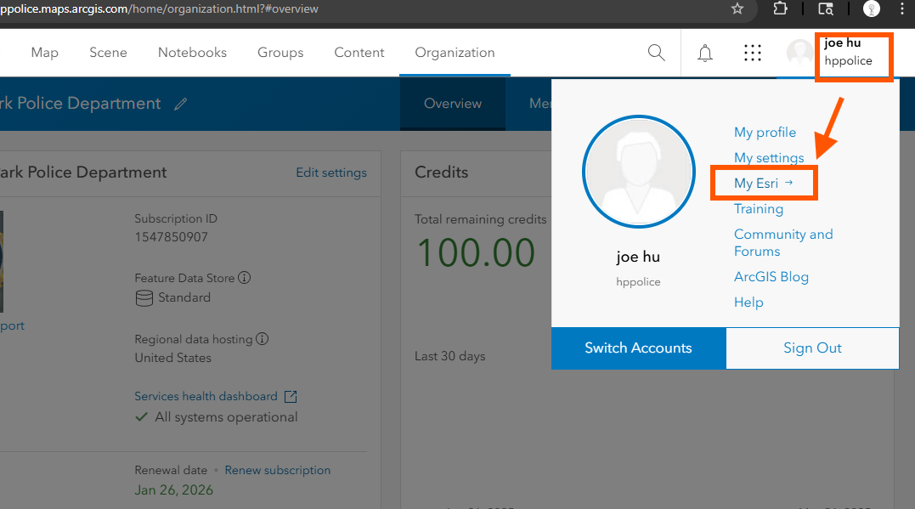This screenshot has height=509, width=915.
Task: Click the Jan 26, 2026 renewal date
Action: pos(174,489)
